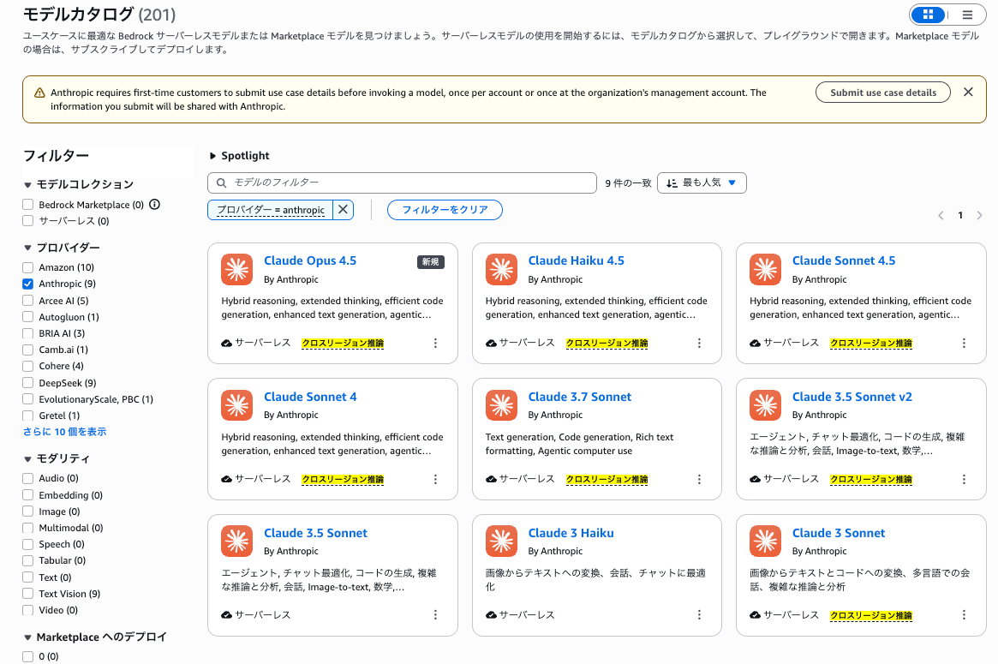Tick the Text Vision modality checkbox

point(28,594)
